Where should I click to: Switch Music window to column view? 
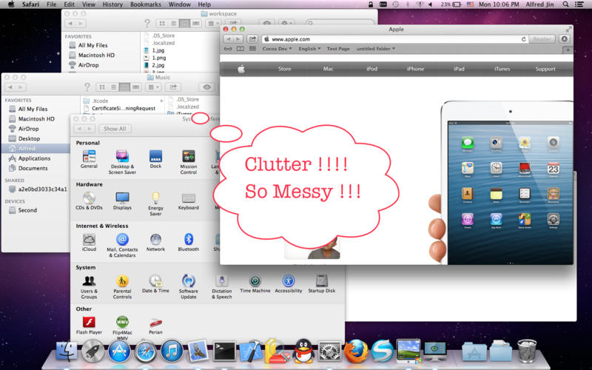124,87
